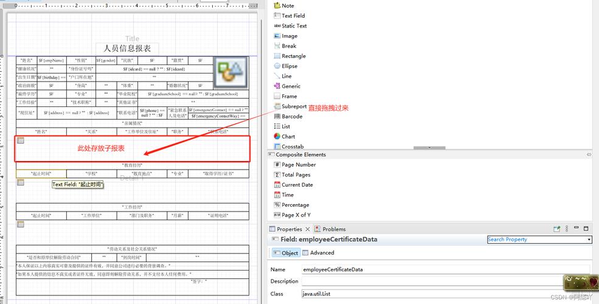This screenshot has width=599, height=304.
Task: Pick the Crosstab palette element
Action: (292, 147)
